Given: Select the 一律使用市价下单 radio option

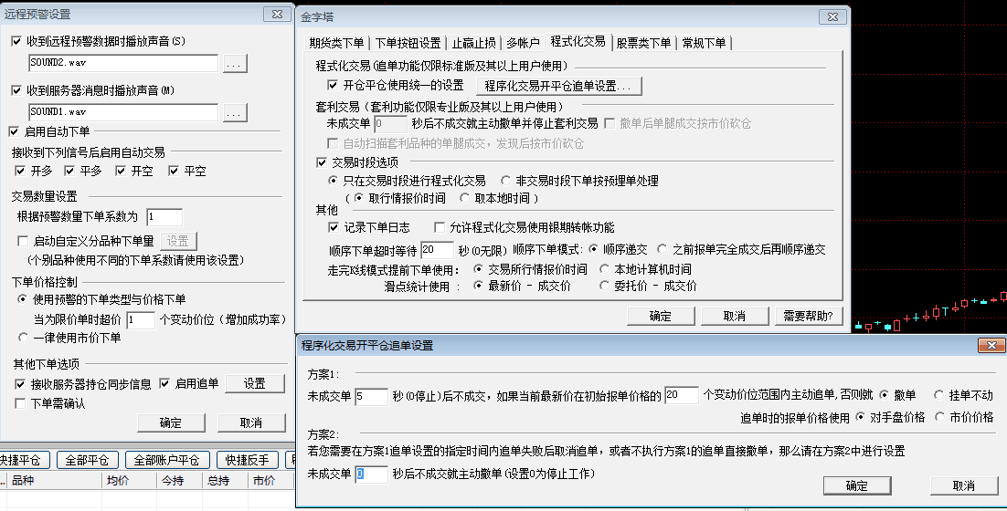Looking at the screenshot, I should pyautogui.click(x=23, y=338).
